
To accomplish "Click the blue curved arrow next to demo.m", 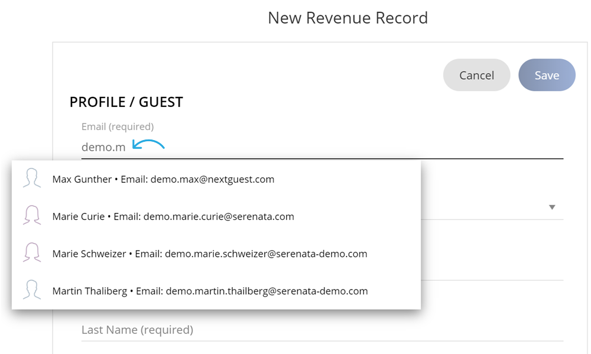I will (x=148, y=145).
